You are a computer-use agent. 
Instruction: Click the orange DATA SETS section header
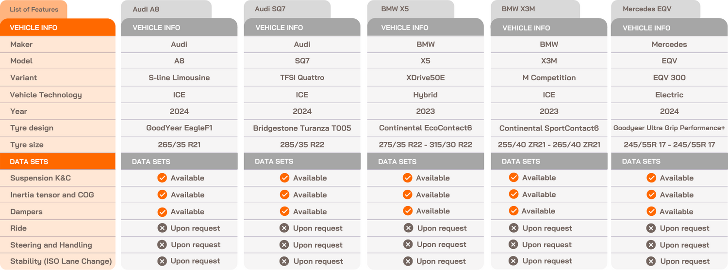click(58, 162)
